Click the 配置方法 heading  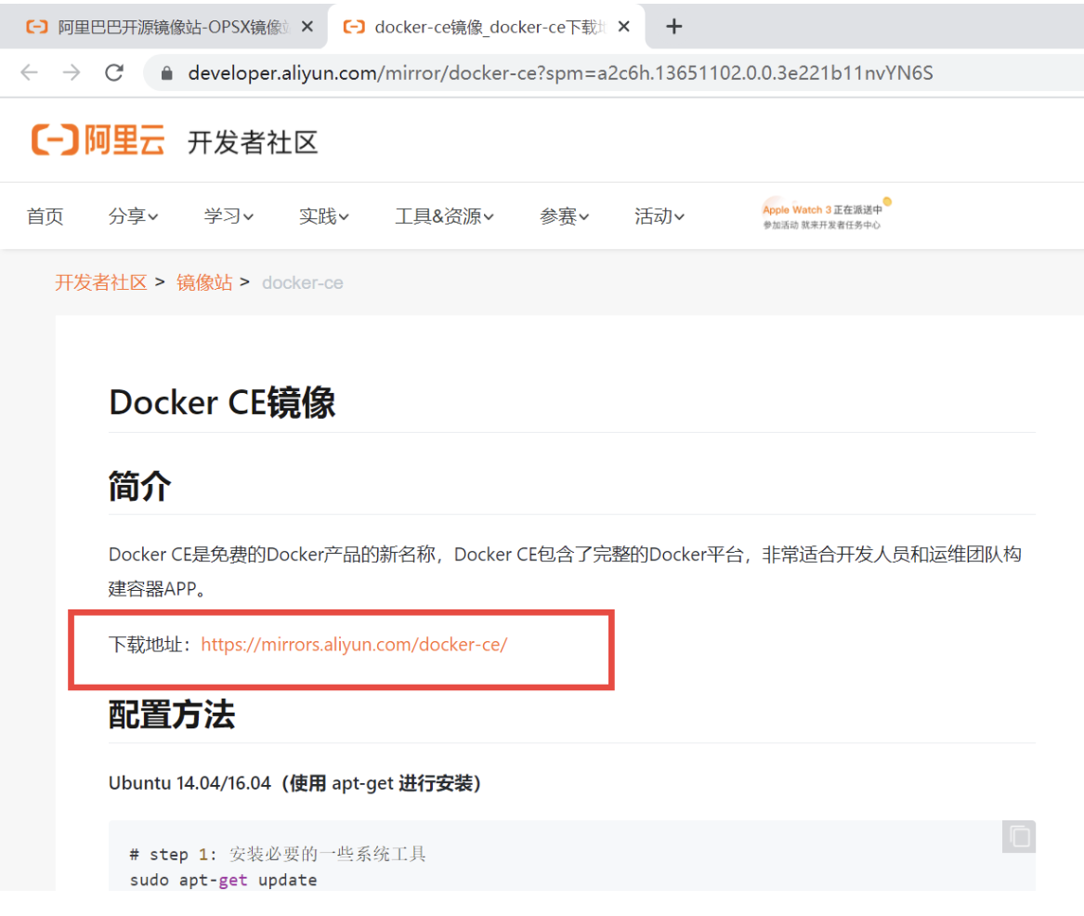(x=172, y=714)
